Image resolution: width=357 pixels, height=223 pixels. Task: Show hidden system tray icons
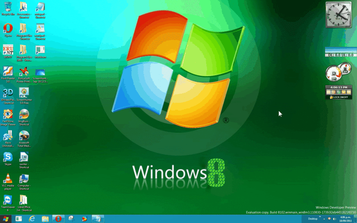click(324, 219)
